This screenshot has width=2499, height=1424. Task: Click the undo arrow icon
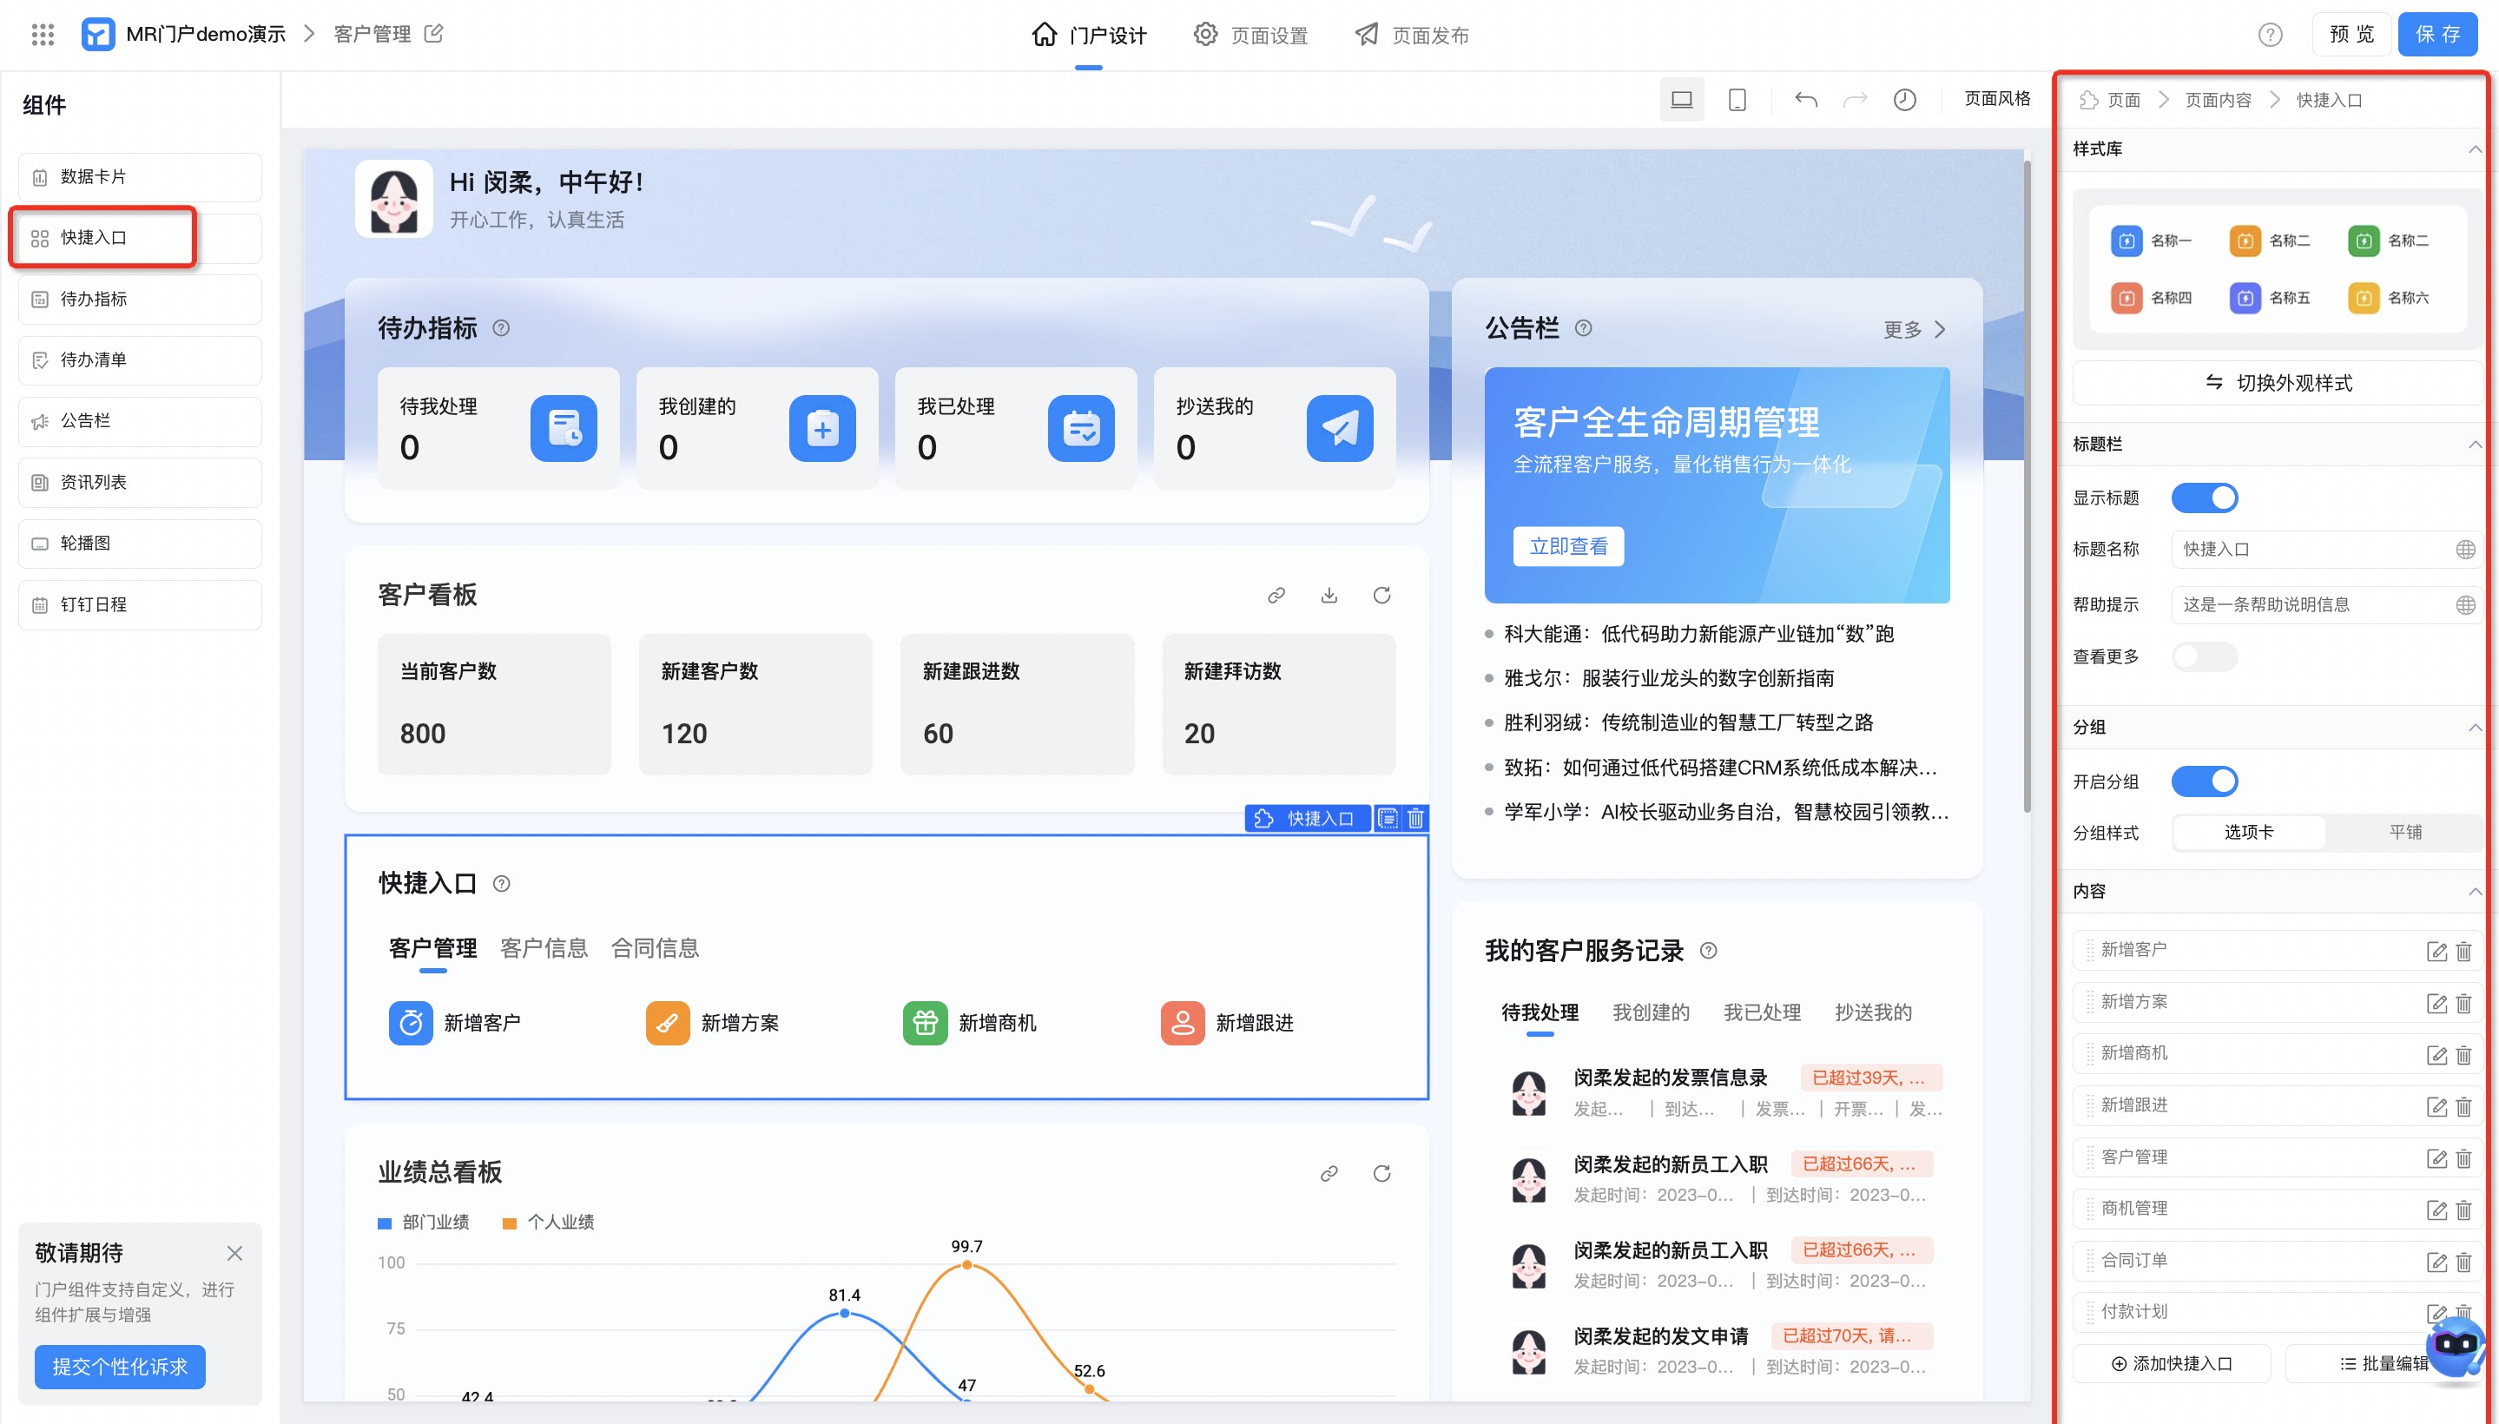(x=1805, y=100)
